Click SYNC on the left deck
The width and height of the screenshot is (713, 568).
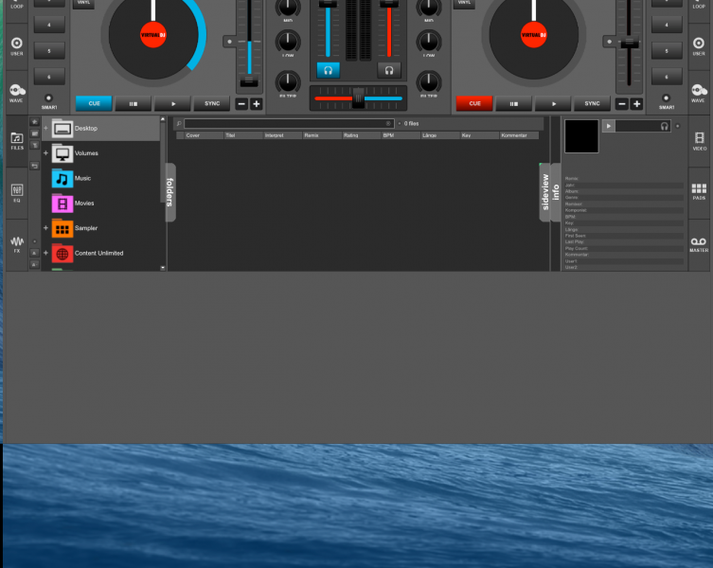point(212,104)
